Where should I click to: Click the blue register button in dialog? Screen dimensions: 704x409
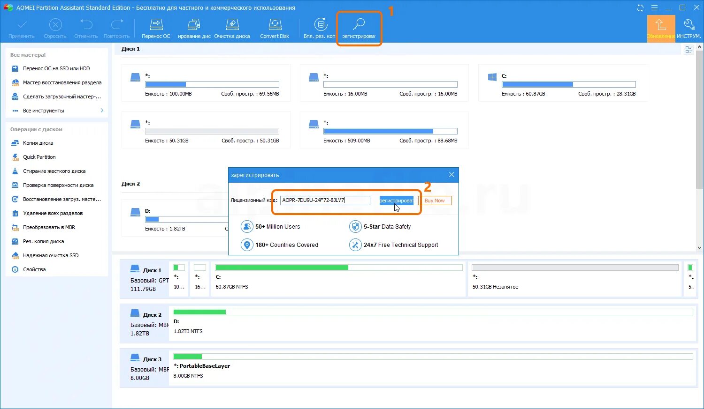[397, 201]
